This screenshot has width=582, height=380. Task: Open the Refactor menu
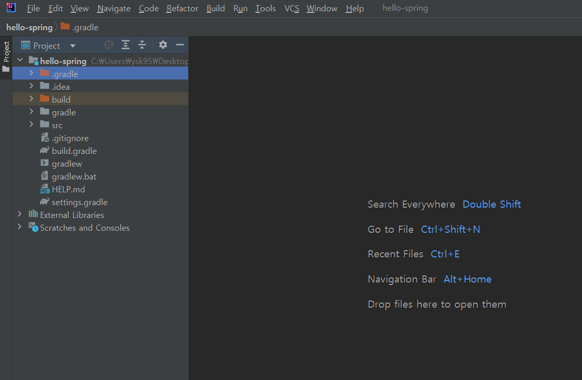coord(182,8)
